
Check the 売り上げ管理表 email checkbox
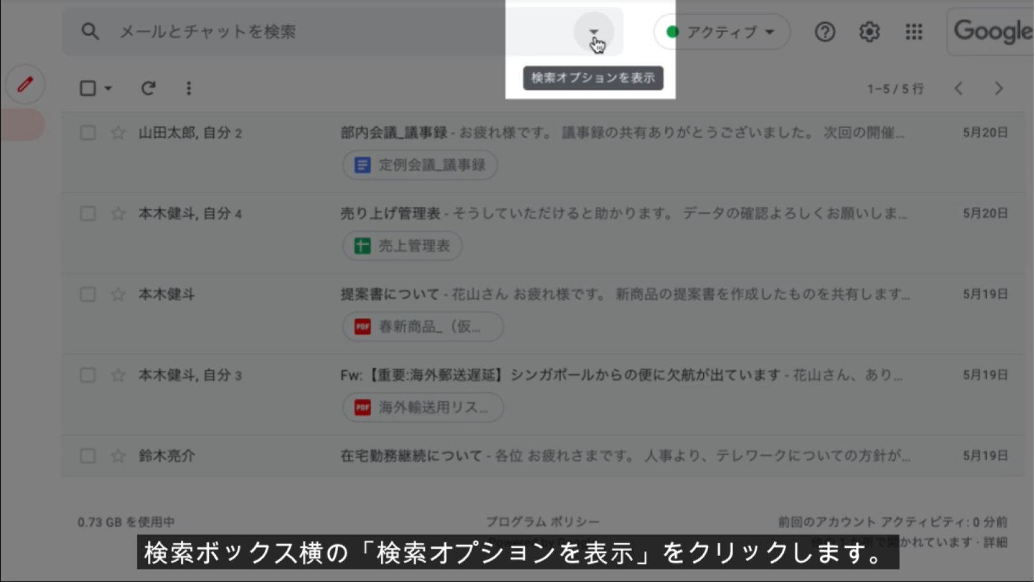tap(88, 214)
